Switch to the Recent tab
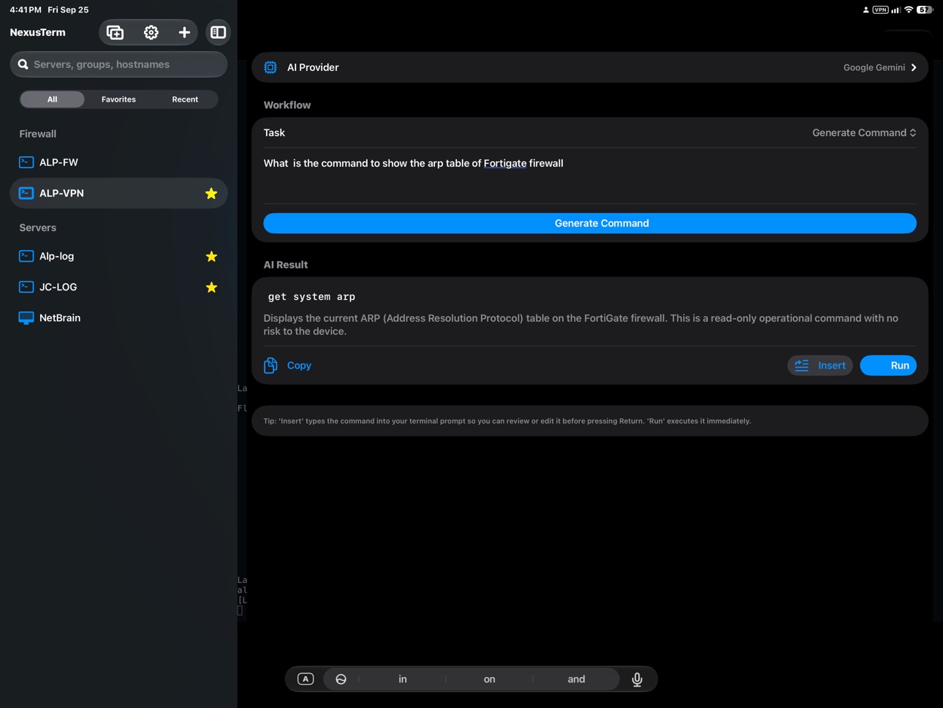943x708 pixels. pyautogui.click(x=185, y=99)
